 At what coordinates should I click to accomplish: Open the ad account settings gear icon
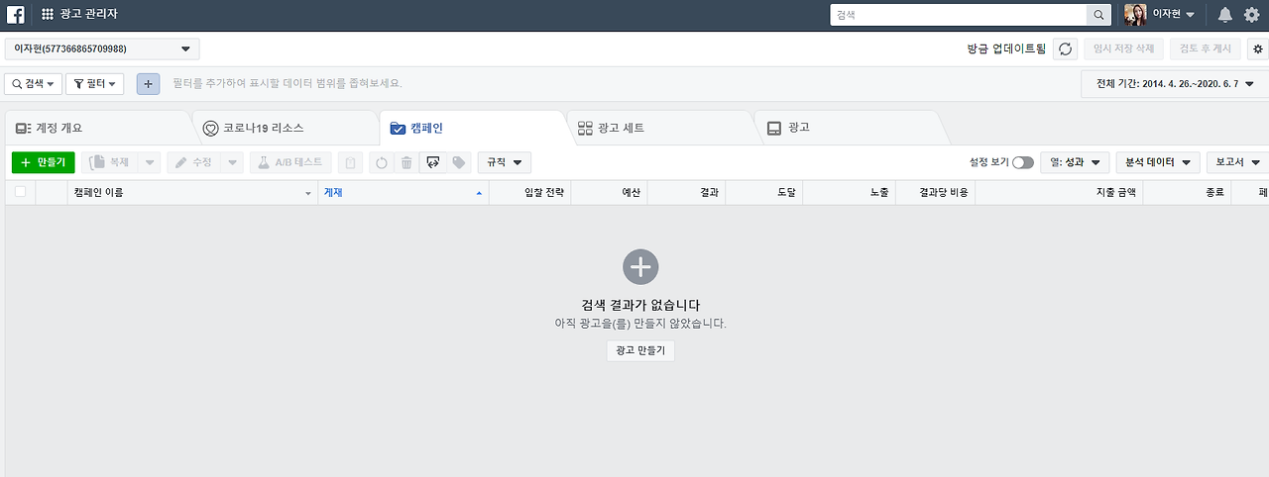1257,48
